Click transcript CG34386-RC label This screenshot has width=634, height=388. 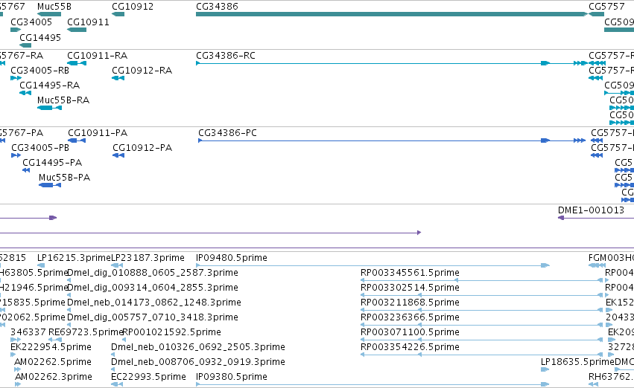click(226, 56)
